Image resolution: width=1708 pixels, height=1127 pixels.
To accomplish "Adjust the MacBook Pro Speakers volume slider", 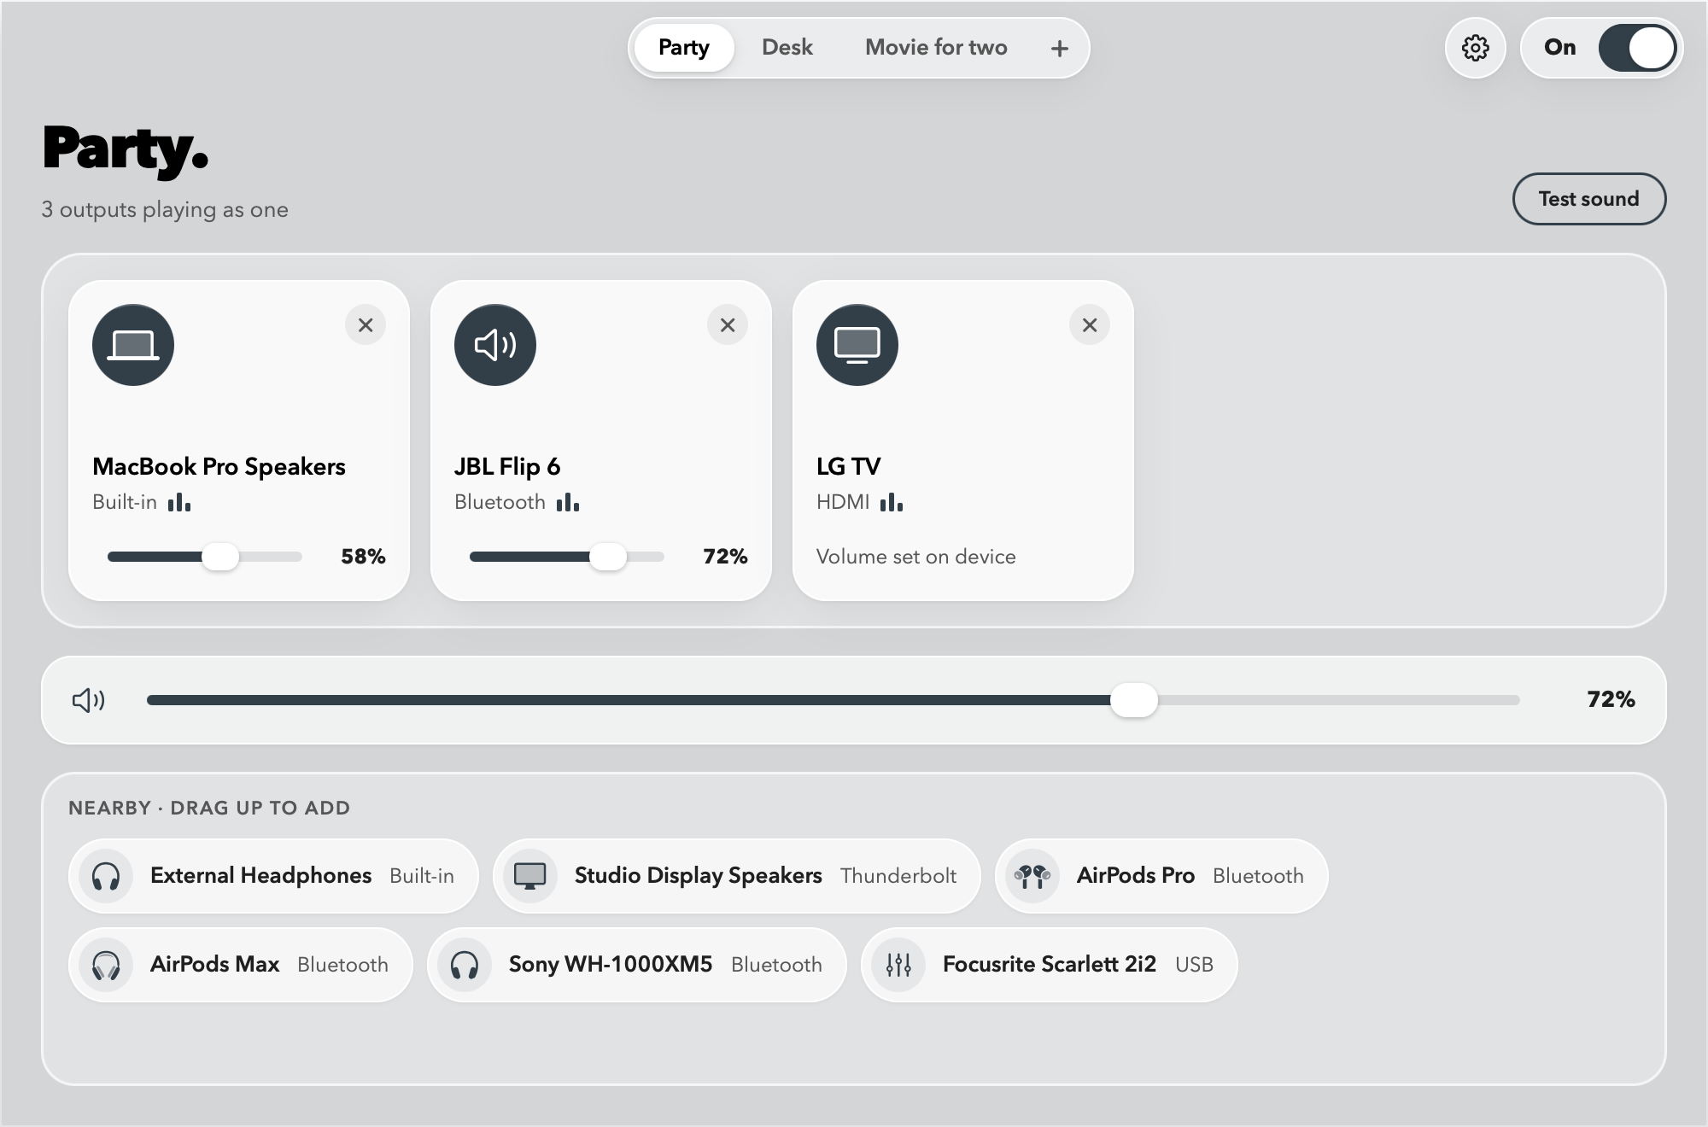I will pyautogui.click(x=205, y=557).
